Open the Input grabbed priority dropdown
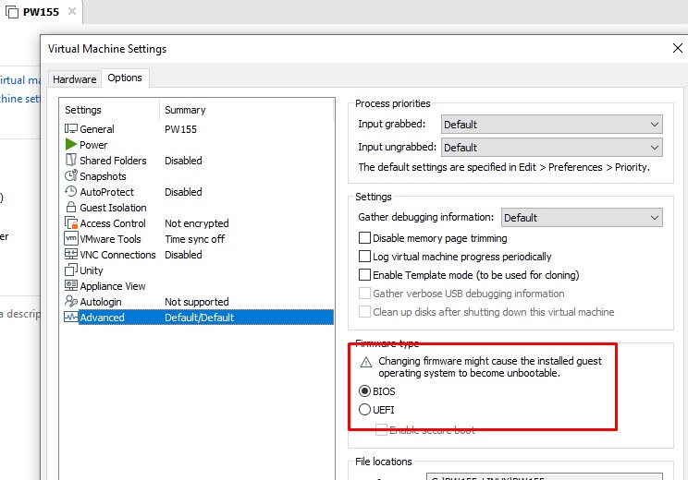 point(551,125)
